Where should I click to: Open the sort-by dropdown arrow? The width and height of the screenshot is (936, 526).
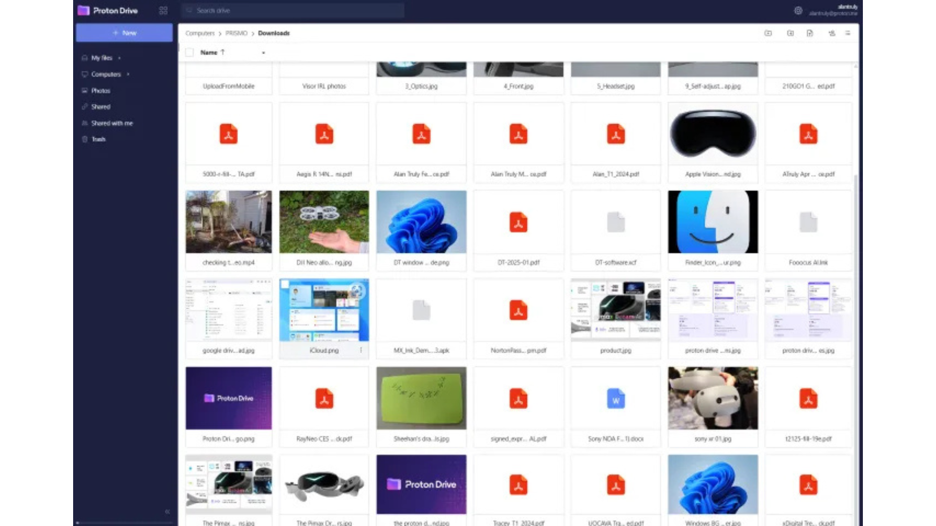tap(264, 53)
